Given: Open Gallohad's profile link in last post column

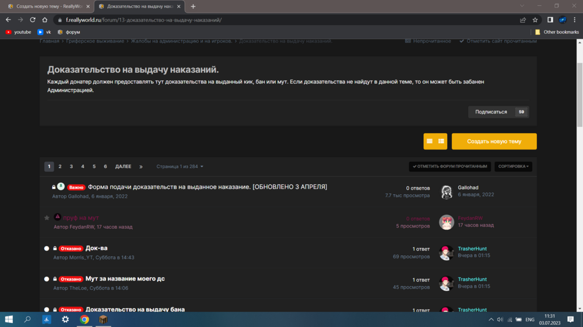Looking at the screenshot, I should coord(468,187).
